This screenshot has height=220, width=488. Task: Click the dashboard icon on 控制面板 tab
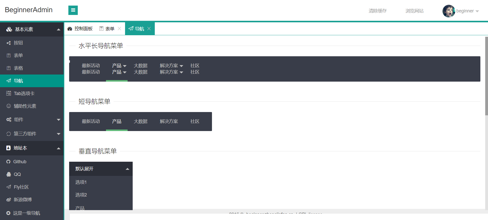click(x=70, y=29)
